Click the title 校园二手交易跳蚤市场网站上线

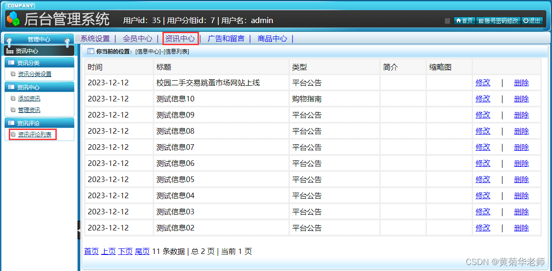tap(208, 83)
